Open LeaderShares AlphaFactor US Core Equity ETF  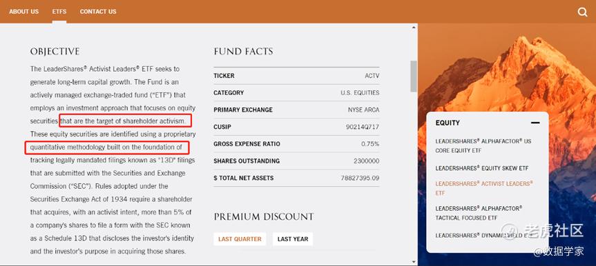[483, 145]
